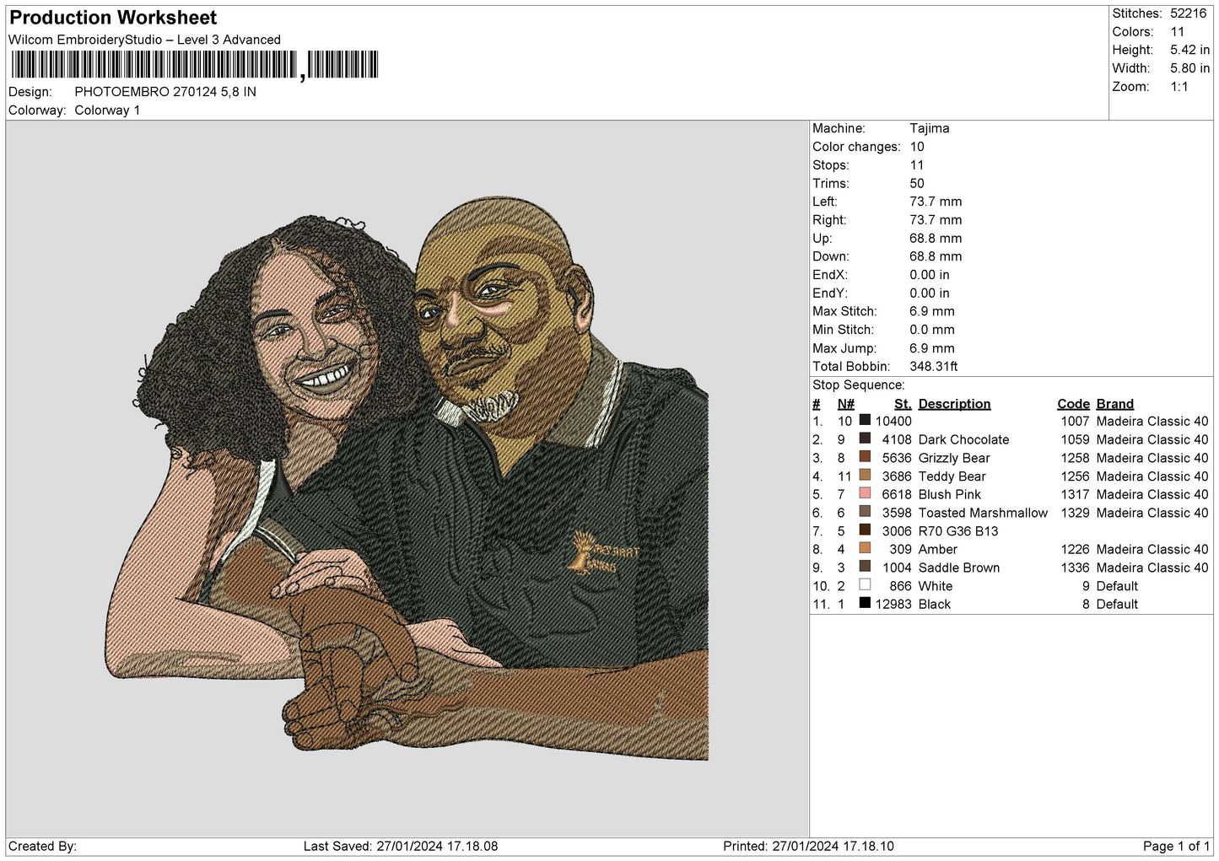Click the Page 1 of 1 indicator
1219x861 pixels.
1176,846
